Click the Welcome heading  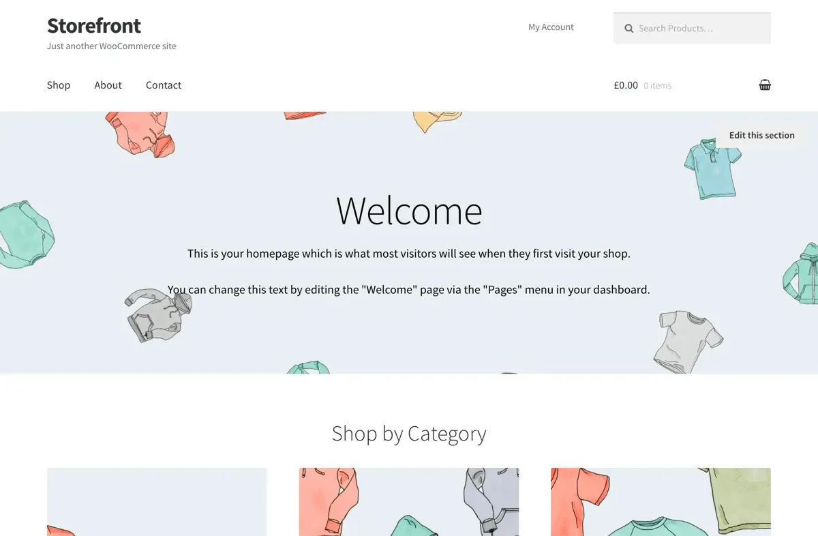click(409, 210)
